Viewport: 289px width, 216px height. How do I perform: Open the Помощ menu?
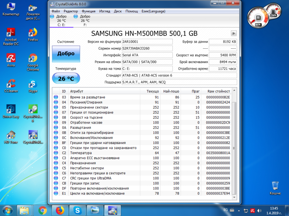pyautogui.click(x=131, y=11)
